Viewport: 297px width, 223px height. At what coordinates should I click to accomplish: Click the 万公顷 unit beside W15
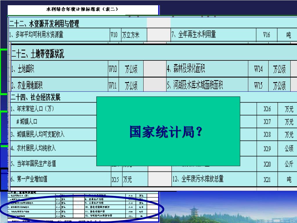pyautogui.click(x=279, y=86)
